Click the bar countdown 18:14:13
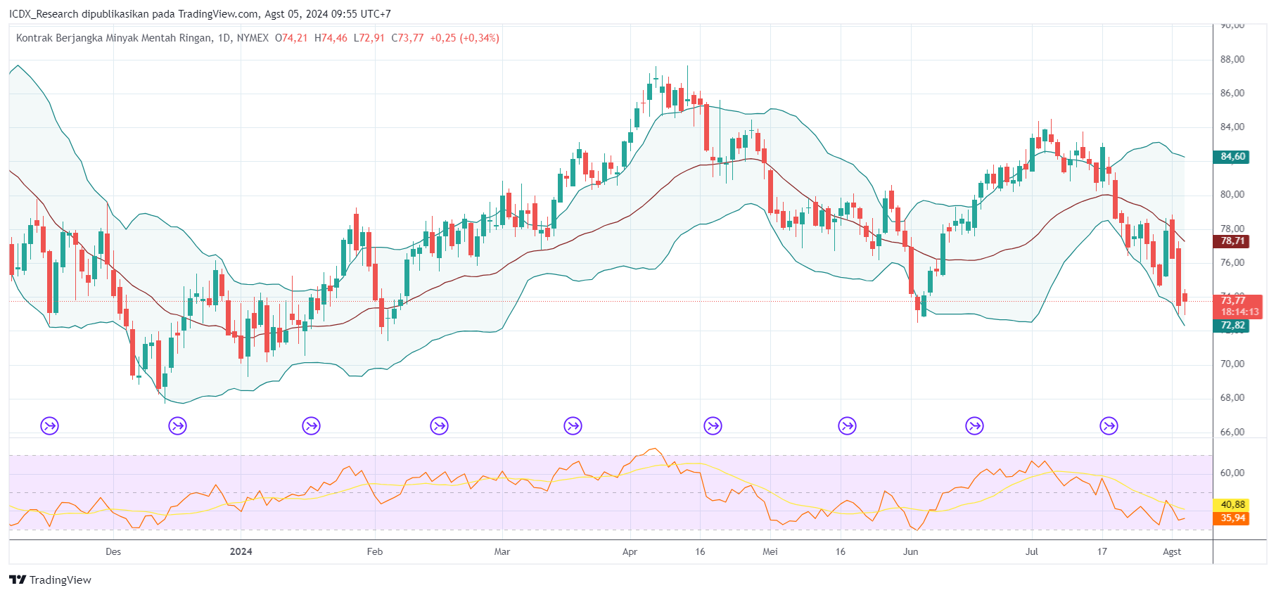 (x=1239, y=312)
